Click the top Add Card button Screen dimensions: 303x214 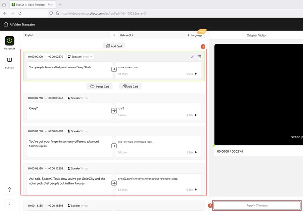pyautogui.click(x=114, y=46)
